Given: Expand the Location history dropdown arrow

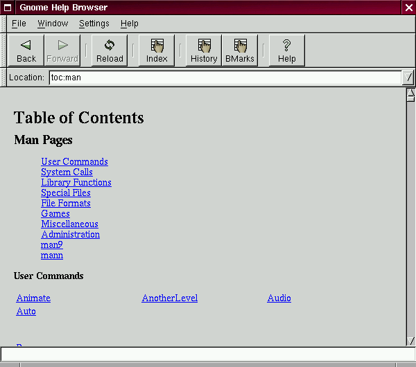Looking at the screenshot, I should [x=408, y=78].
